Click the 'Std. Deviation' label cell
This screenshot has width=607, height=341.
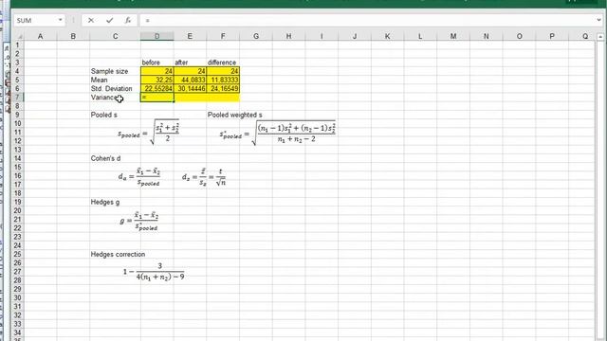(115, 88)
